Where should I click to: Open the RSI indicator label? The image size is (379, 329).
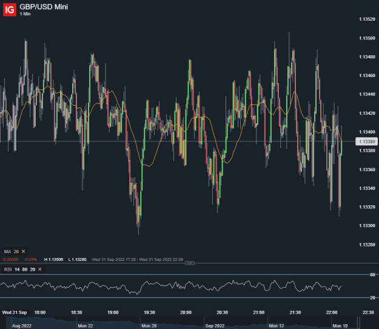8,270
